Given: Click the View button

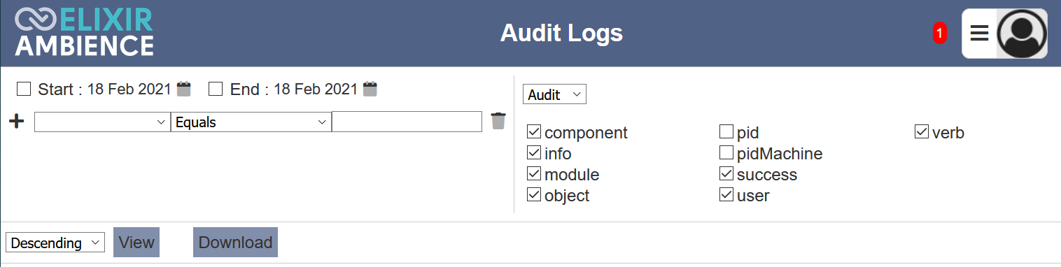Looking at the screenshot, I should pos(136,243).
